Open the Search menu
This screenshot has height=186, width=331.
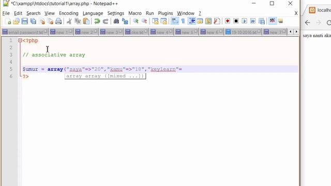(33, 13)
